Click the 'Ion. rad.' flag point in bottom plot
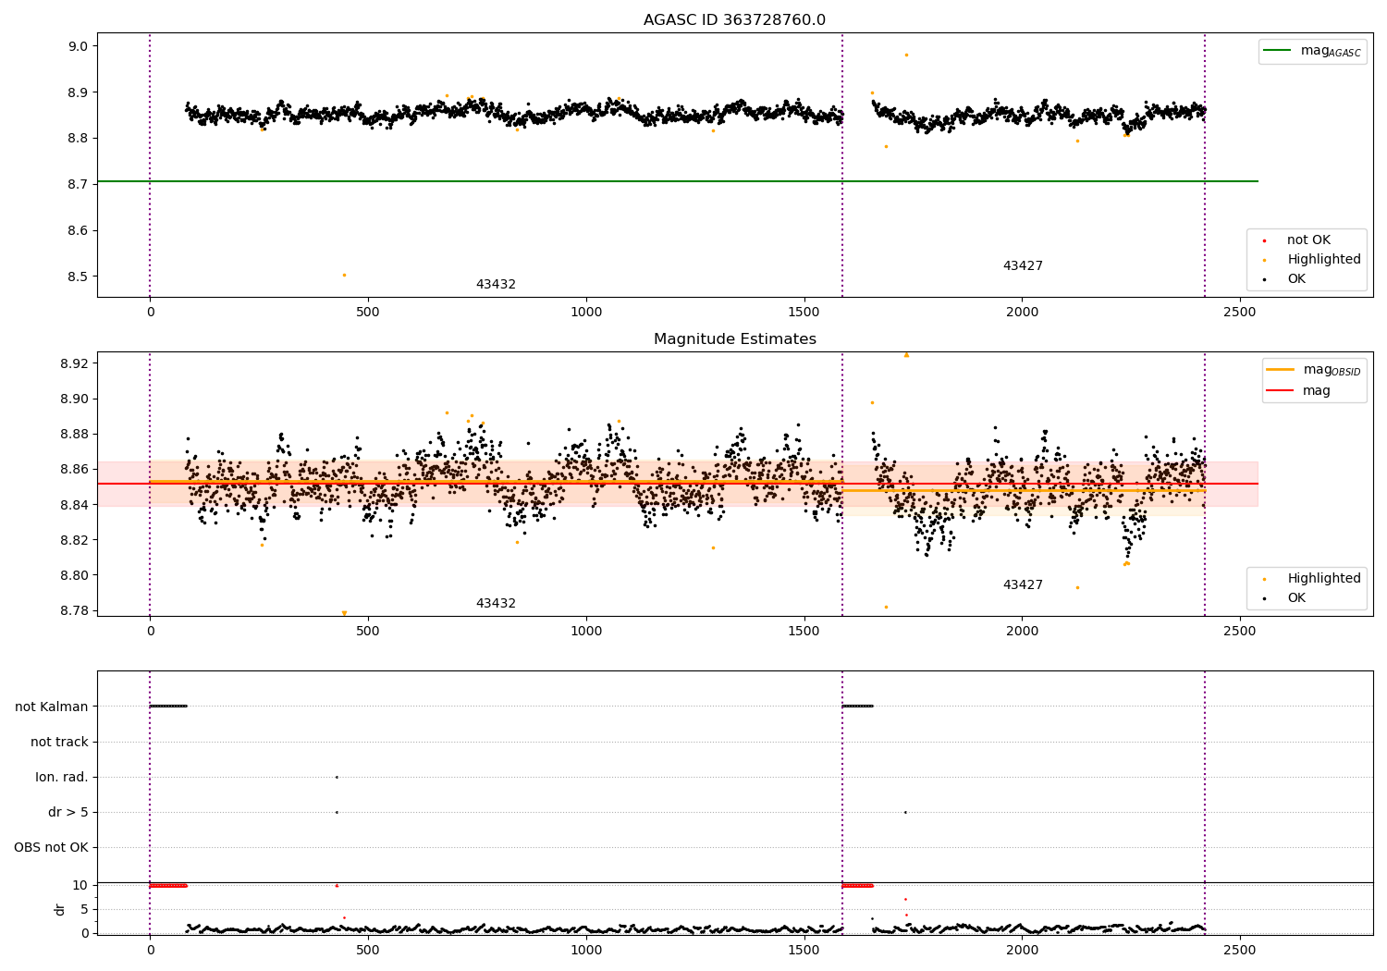1387x971 pixels. [337, 777]
